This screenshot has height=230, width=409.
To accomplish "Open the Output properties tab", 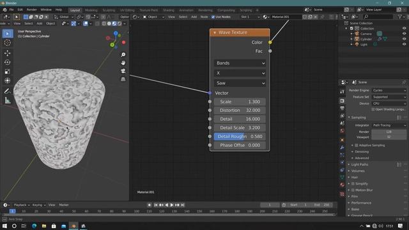I will click(x=343, y=108).
